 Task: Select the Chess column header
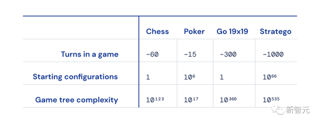pyautogui.click(x=157, y=31)
